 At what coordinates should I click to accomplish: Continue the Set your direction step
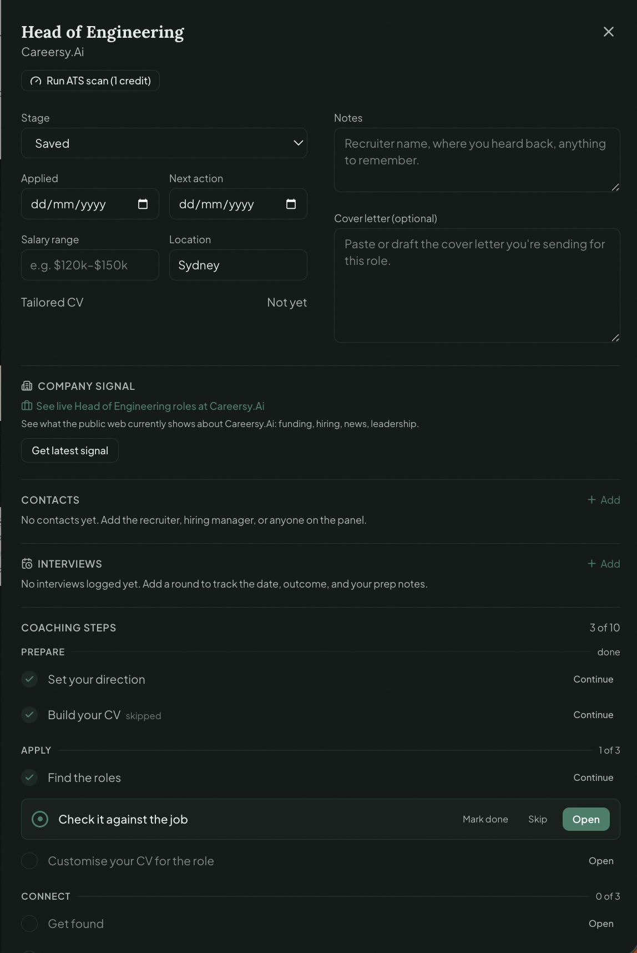coord(593,679)
